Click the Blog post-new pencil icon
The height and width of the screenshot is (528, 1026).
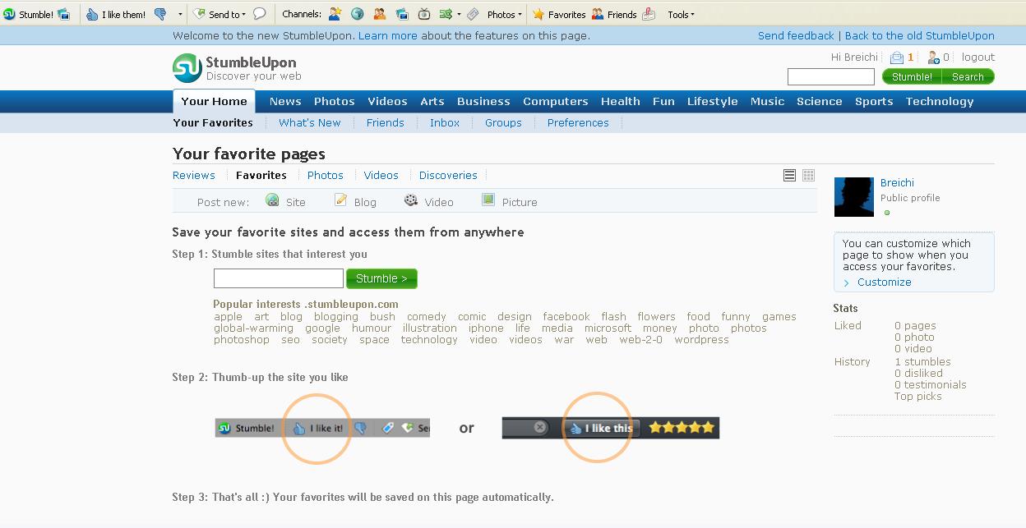[340, 200]
